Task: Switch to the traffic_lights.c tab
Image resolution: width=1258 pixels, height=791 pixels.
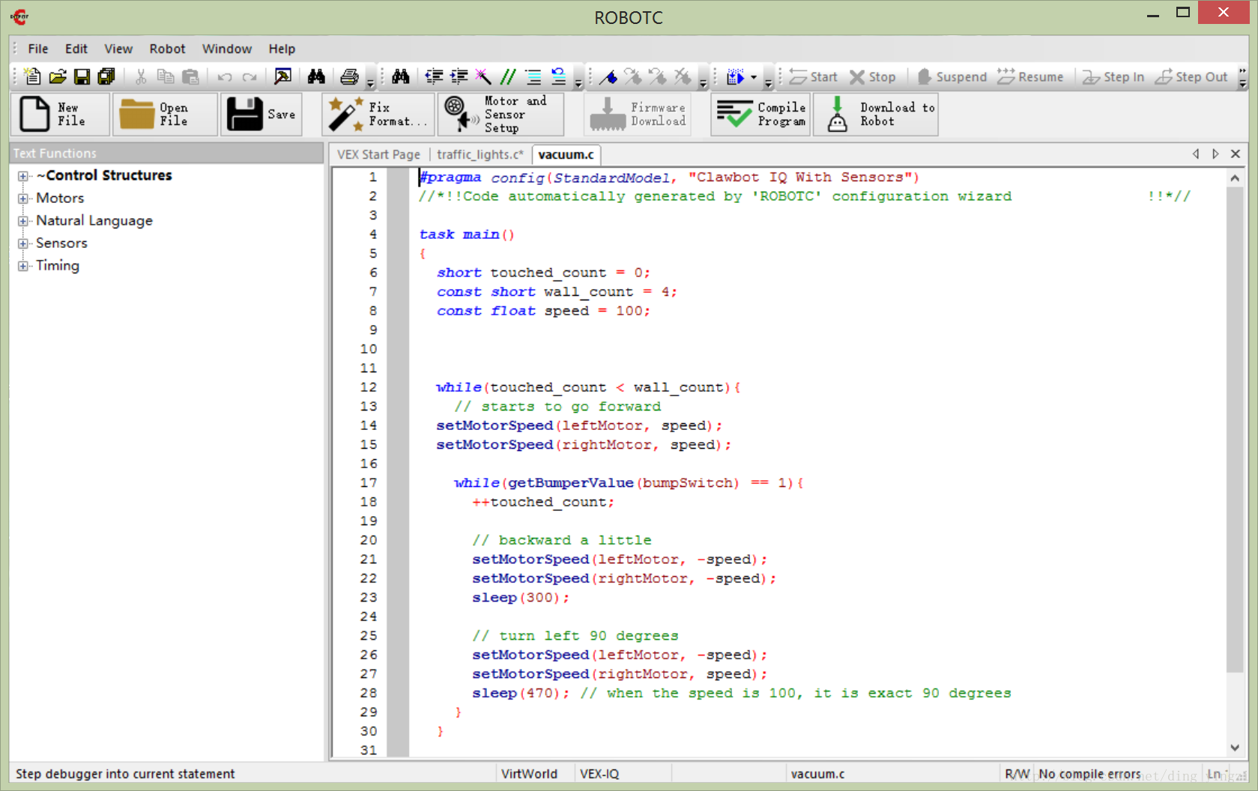Action: tap(480, 154)
